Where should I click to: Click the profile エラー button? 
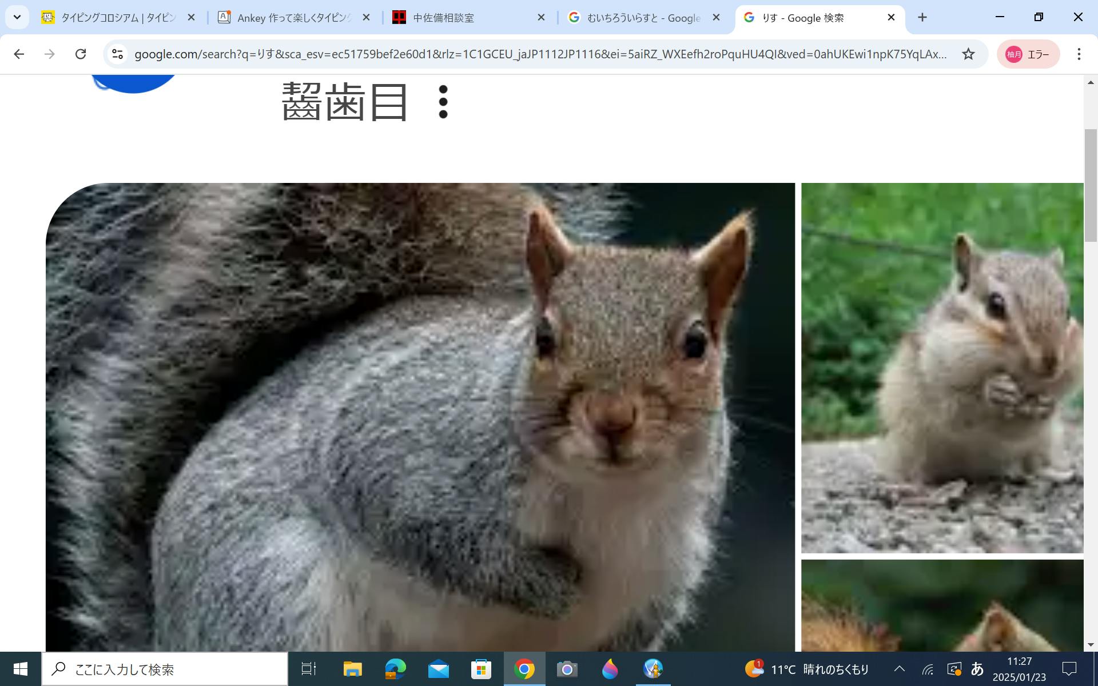1028,54
